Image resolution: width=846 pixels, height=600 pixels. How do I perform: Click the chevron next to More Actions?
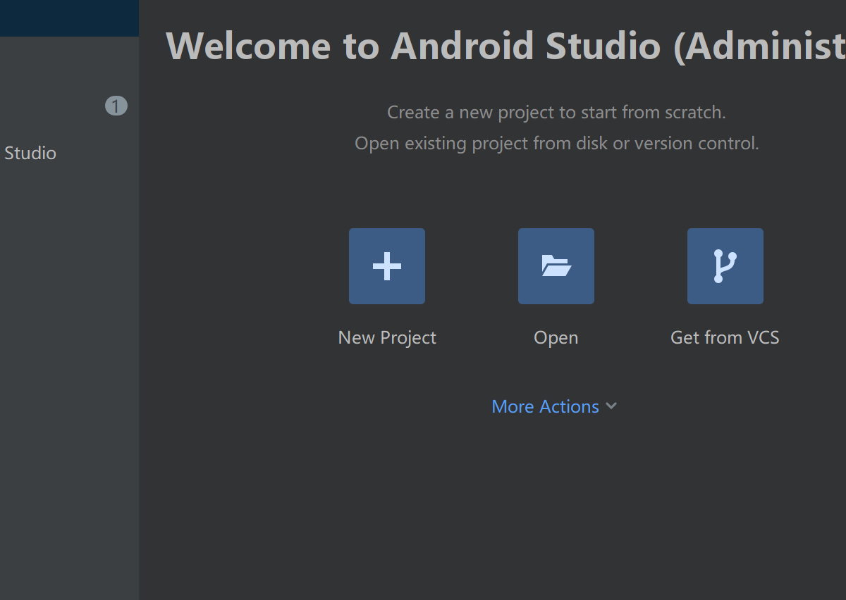611,406
